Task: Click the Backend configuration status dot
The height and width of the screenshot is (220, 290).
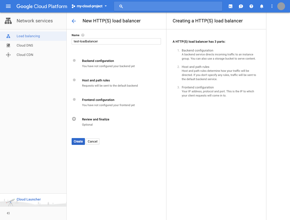Action: coord(74,60)
